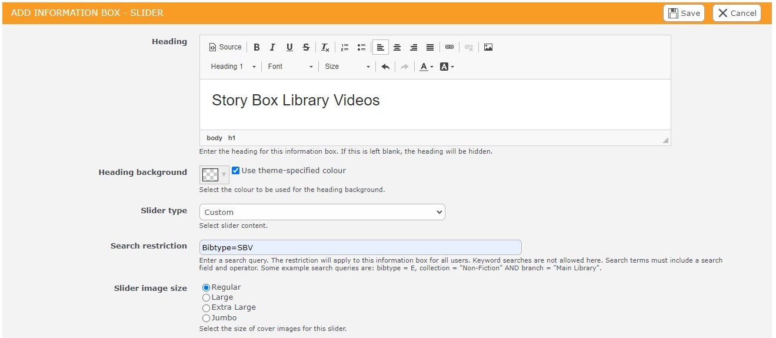This screenshot has height=338, width=776.
Task: Click the insert Link icon
Action: pyautogui.click(x=449, y=47)
